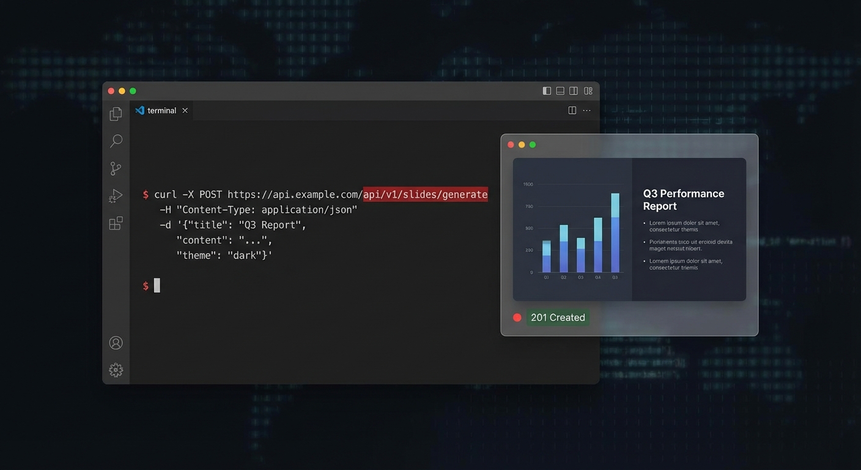Viewport: 861px width, 470px height.
Task: Toggle the Secondary Side Bar
Action: 574,90
